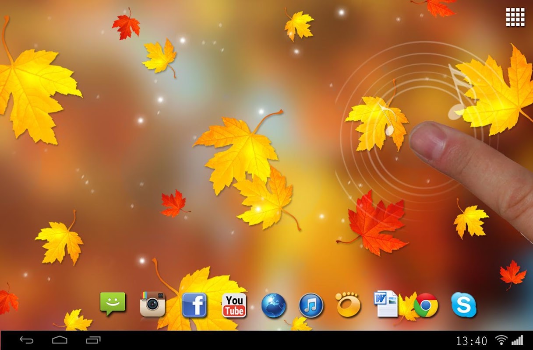
Task: Launch the orange GOM paw-print app
Action: [x=349, y=304]
